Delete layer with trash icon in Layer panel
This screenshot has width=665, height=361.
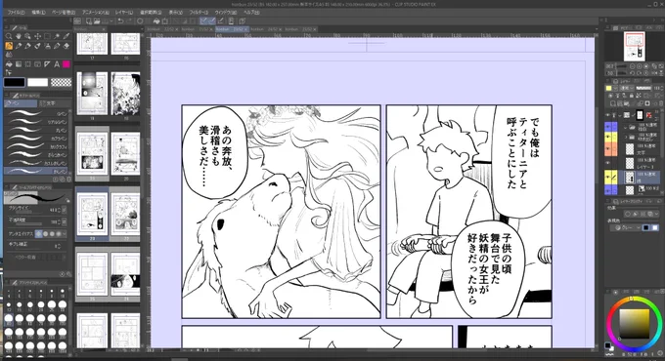tap(660, 102)
